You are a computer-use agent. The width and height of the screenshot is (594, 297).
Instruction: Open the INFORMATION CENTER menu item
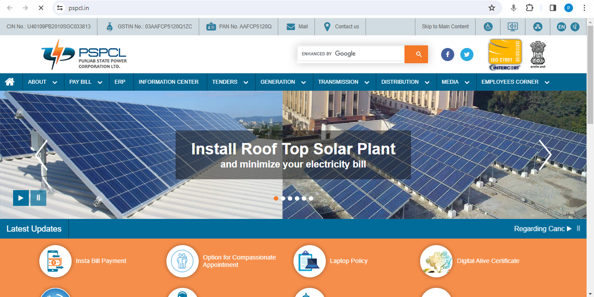169,82
